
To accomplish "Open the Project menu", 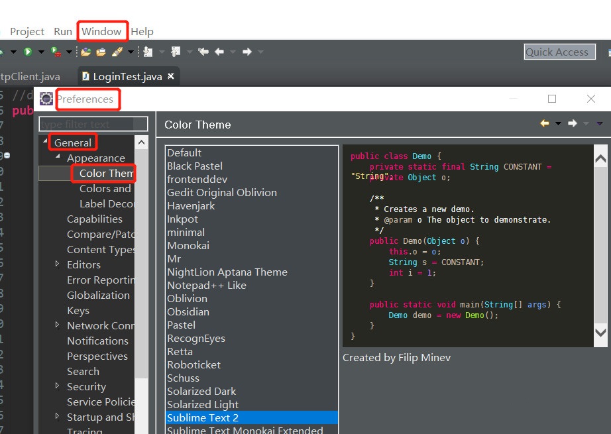I will [27, 32].
